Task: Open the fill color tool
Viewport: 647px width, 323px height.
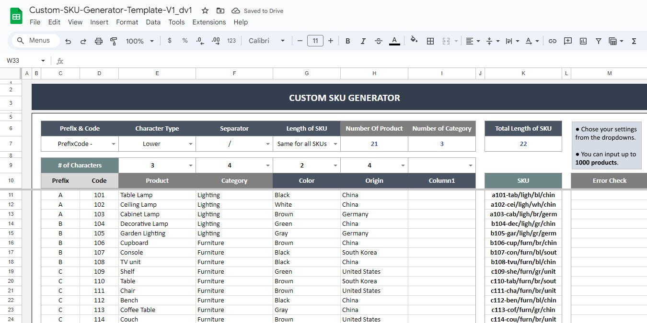Action: [x=413, y=41]
